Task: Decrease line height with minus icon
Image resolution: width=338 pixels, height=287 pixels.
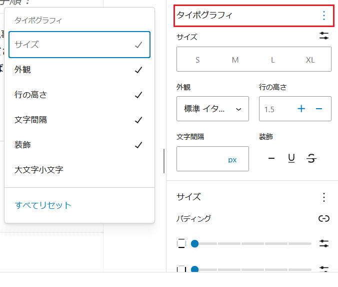Action: (x=319, y=109)
